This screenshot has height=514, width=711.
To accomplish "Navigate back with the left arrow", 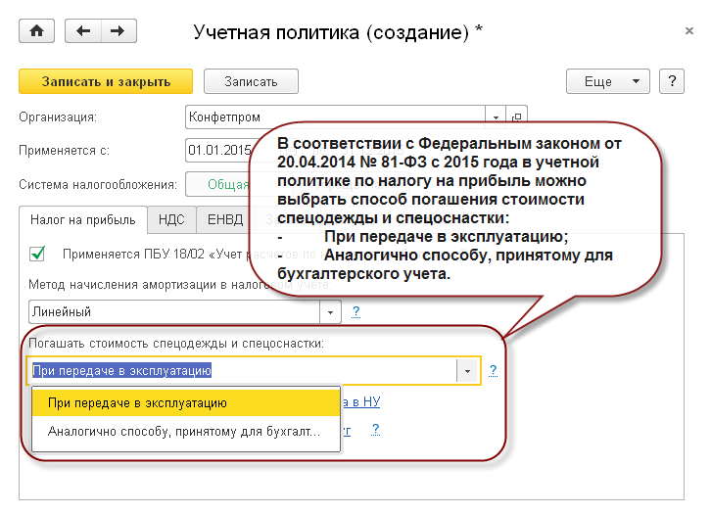I will point(83,30).
